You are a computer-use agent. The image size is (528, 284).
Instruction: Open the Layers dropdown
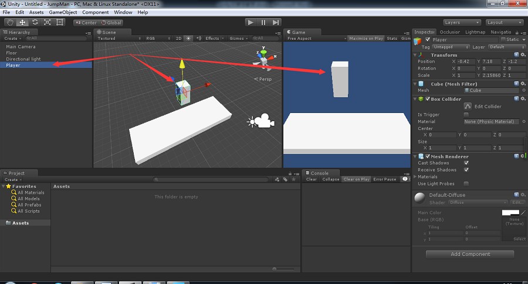coord(462,22)
